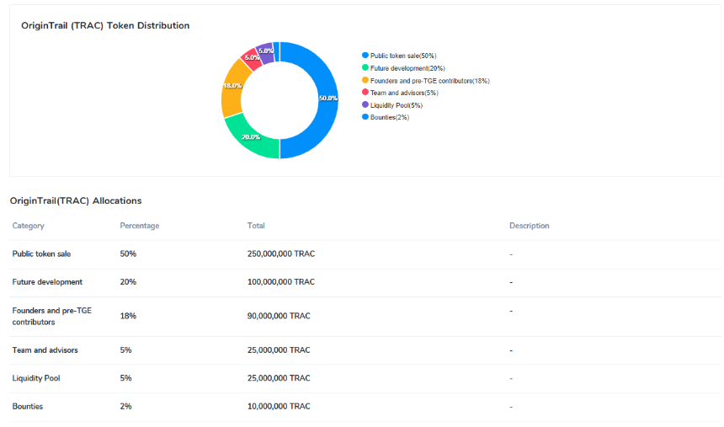The image size is (724, 427).
Task: Toggle Founders and pre-TGE contributors legend entry
Action: point(426,80)
